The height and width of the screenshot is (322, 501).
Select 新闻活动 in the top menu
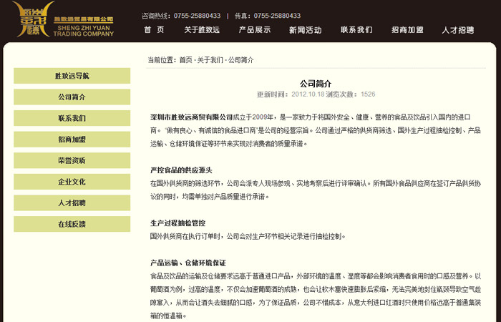tap(305, 30)
